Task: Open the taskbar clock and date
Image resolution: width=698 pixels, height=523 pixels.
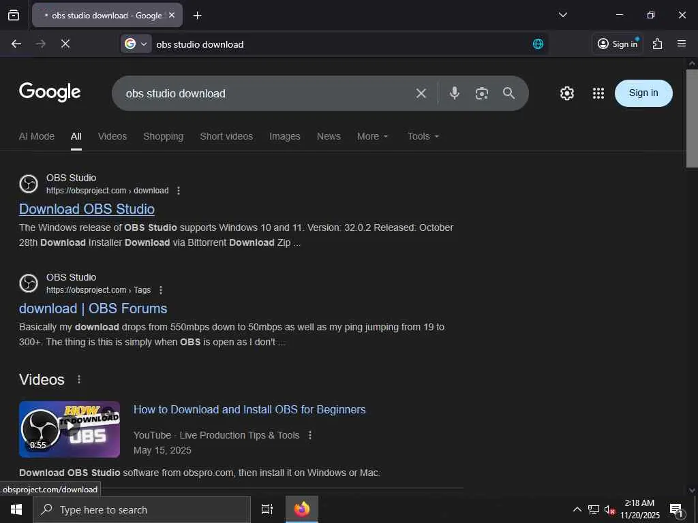Action: point(639,509)
